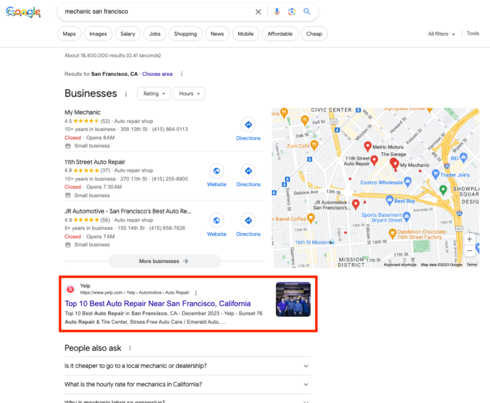Click the Google logo

(x=23, y=12)
